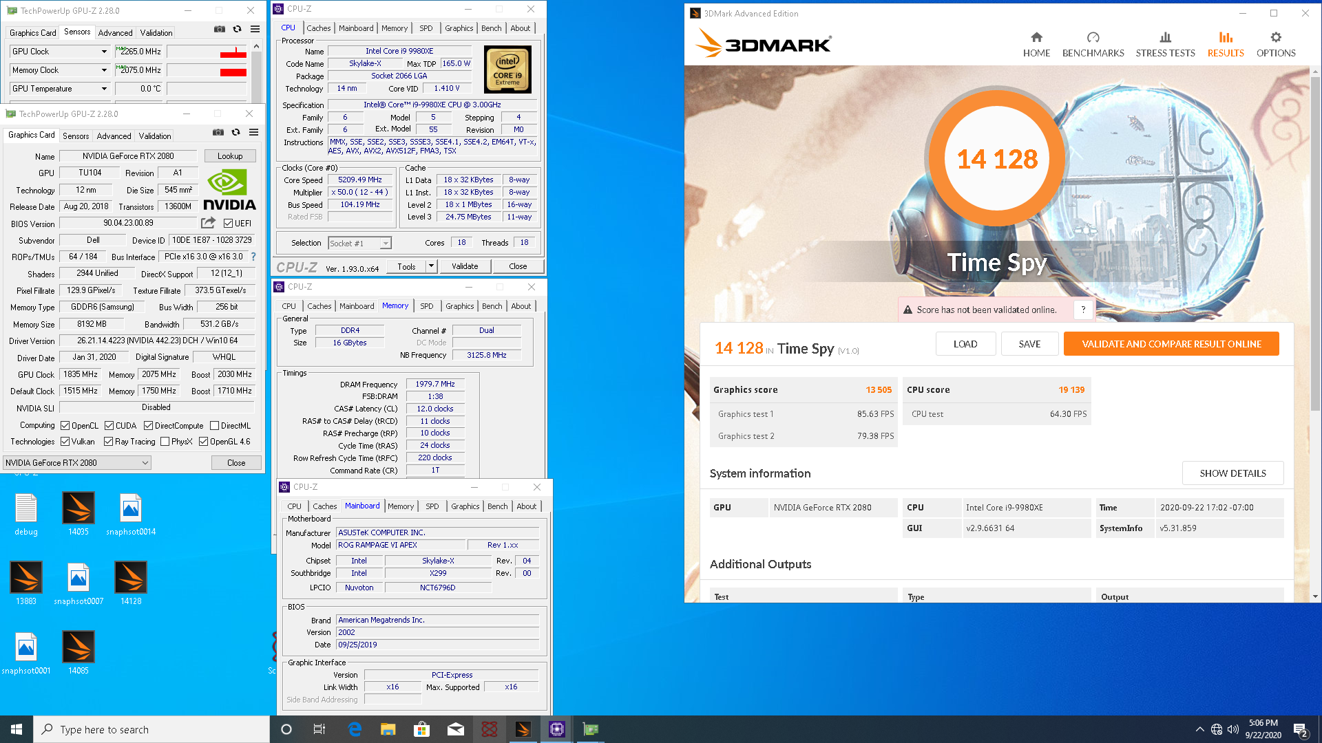The image size is (1322, 743).
Task: Open the NVIDIA GeForce RTX 2080 GPU selector
Action: point(77,463)
